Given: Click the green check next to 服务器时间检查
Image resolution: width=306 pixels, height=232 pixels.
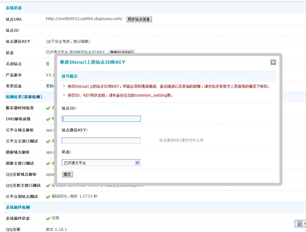Looking at the screenshot, I should (48, 108).
